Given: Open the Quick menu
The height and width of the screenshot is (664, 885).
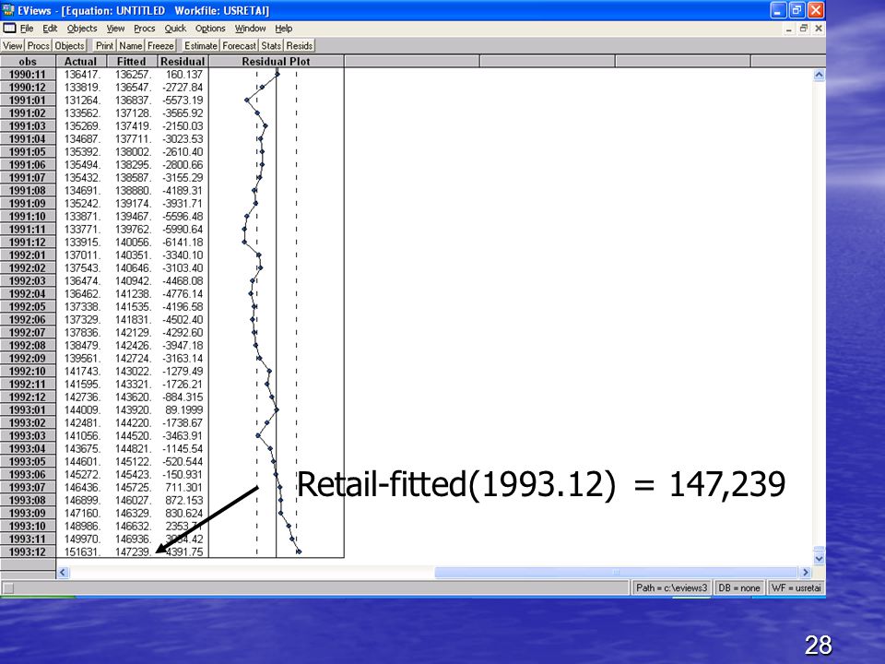Looking at the screenshot, I should point(175,29).
